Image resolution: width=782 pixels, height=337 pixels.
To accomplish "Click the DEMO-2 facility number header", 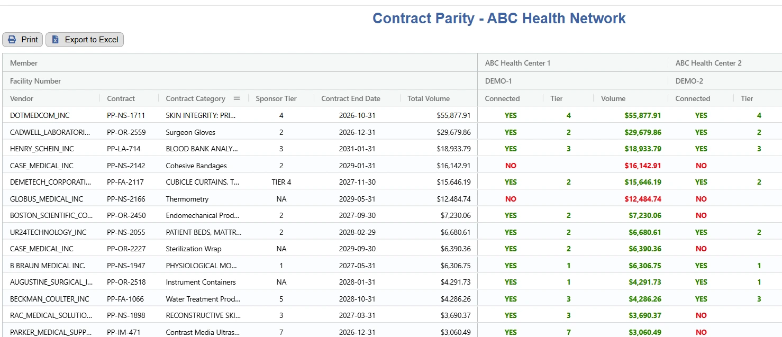I will point(689,81).
